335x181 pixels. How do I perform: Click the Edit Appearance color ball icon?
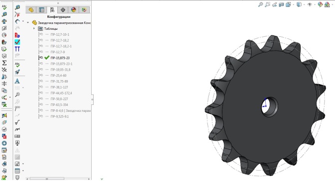(x=320, y=4)
